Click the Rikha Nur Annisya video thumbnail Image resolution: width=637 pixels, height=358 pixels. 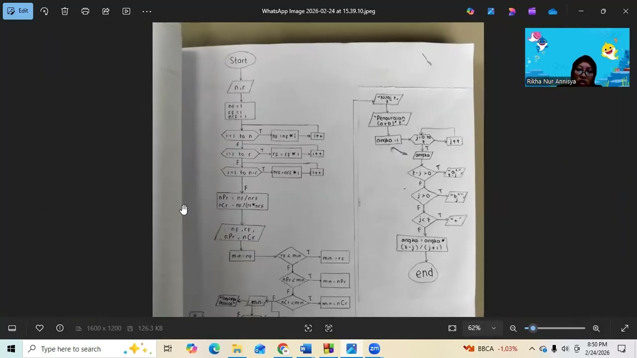[x=577, y=57]
